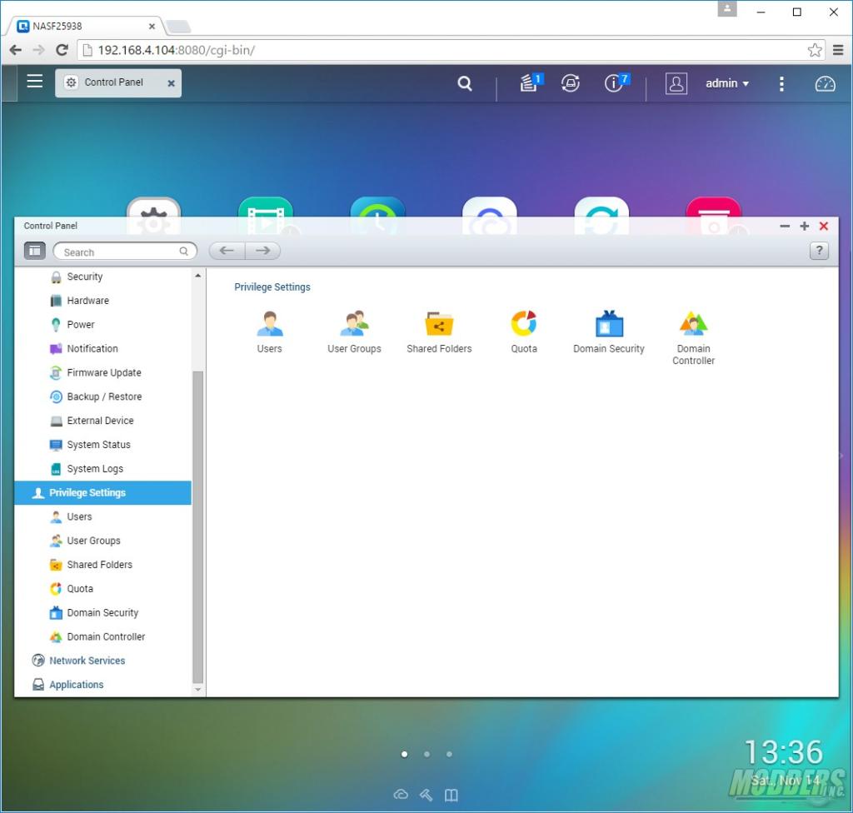Open the Shared Folders icon in main panel
This screenshot has height=813, width=853.
tap(439, 324)
